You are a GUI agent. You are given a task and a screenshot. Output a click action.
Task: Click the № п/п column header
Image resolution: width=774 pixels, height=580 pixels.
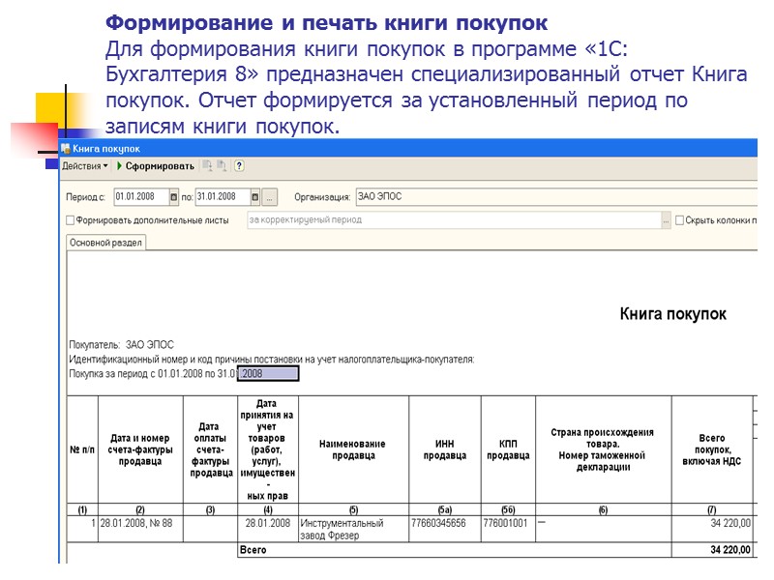(82, 449)
